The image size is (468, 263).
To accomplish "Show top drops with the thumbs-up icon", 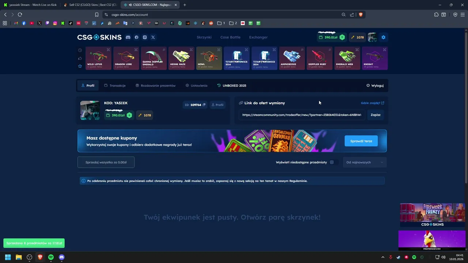I will click(80, 58).
